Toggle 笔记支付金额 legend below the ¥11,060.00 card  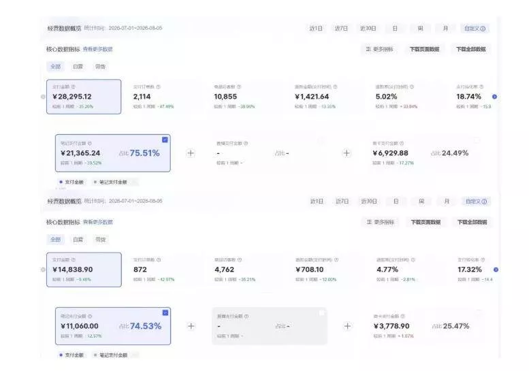[111, 355]
